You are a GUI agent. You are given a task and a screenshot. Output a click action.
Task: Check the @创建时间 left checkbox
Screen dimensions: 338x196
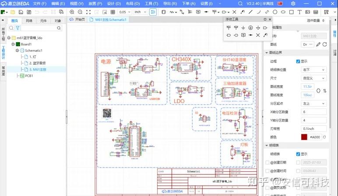(268, 171)
